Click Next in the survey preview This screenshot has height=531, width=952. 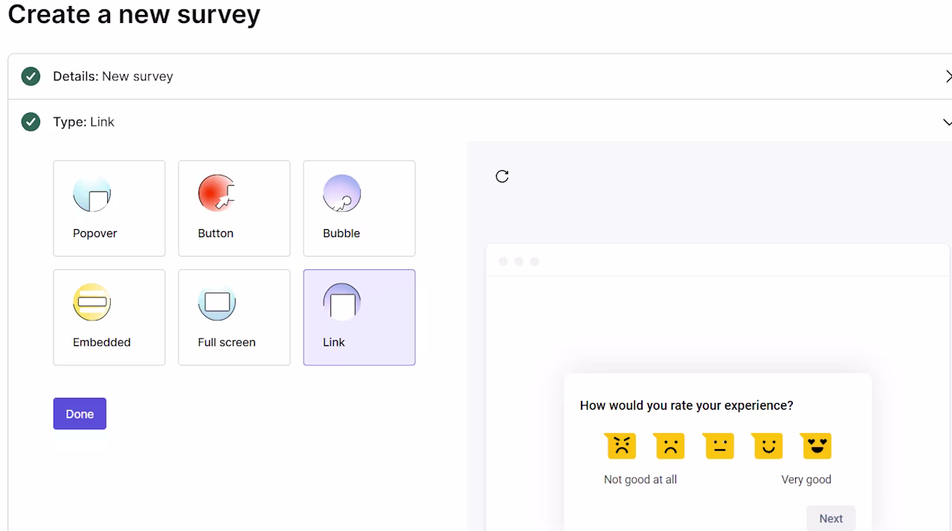831,518
